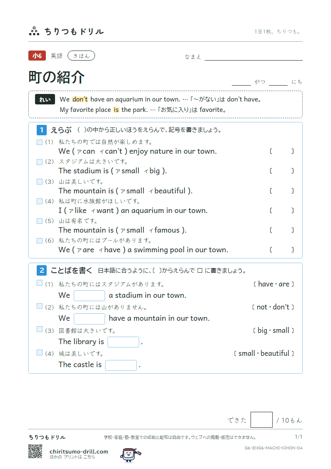Check the box for section 2 question (1)
This screenshot has width=331, height=469.
pyautogui.click(x=40, y=283)
